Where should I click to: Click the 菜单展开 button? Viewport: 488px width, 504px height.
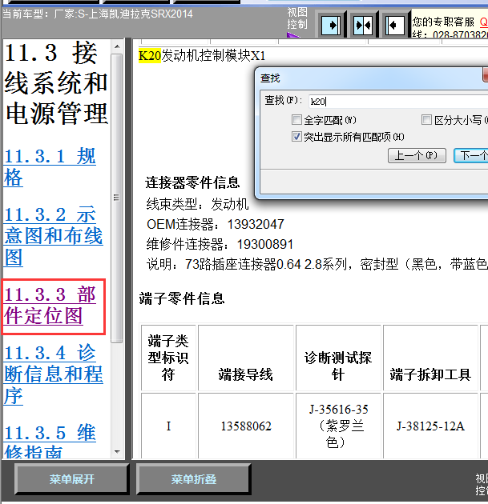(x=72, y=479)
